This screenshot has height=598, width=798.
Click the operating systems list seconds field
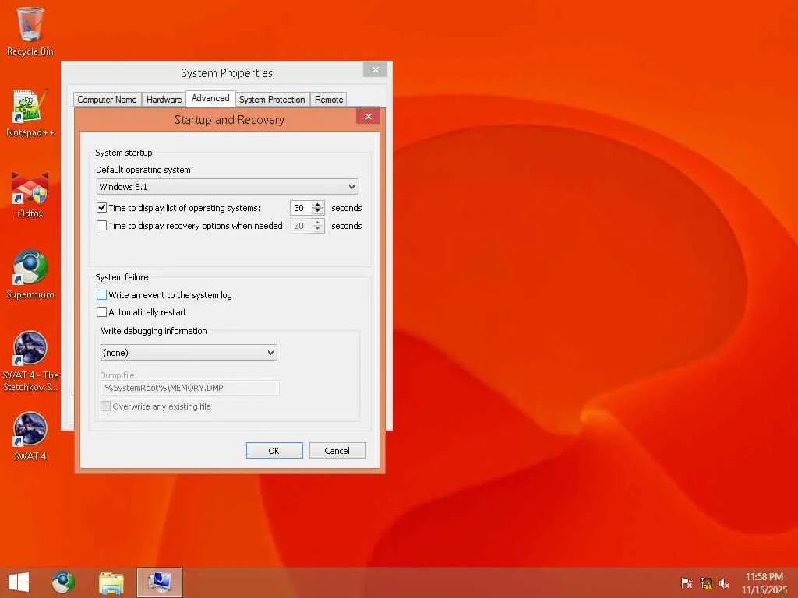pyautogui.click(x=301, y=207)
